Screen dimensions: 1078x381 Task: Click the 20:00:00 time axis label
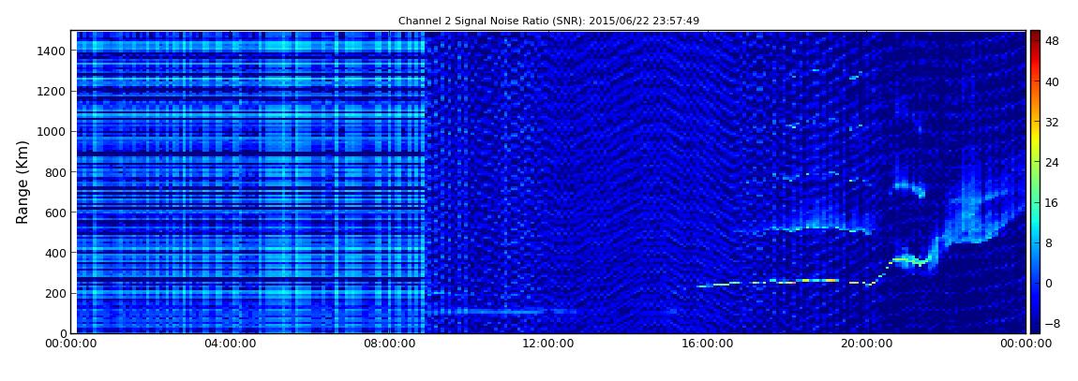point(865,344)
